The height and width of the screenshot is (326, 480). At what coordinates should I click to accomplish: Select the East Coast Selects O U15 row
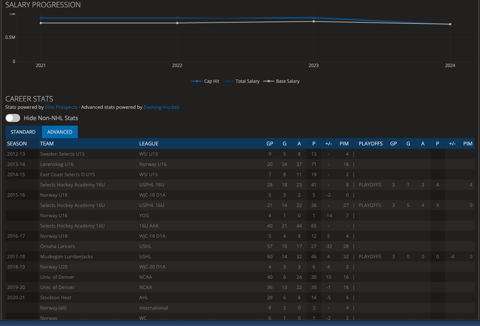coord(240,174)
